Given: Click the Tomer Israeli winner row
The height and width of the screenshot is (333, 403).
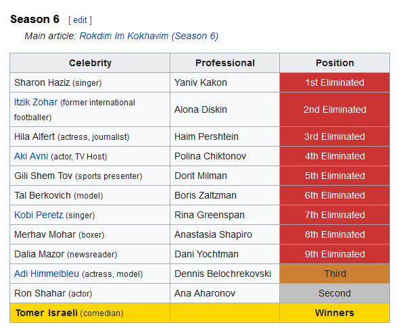Looking at the screenshot, I should click(199, 313).
